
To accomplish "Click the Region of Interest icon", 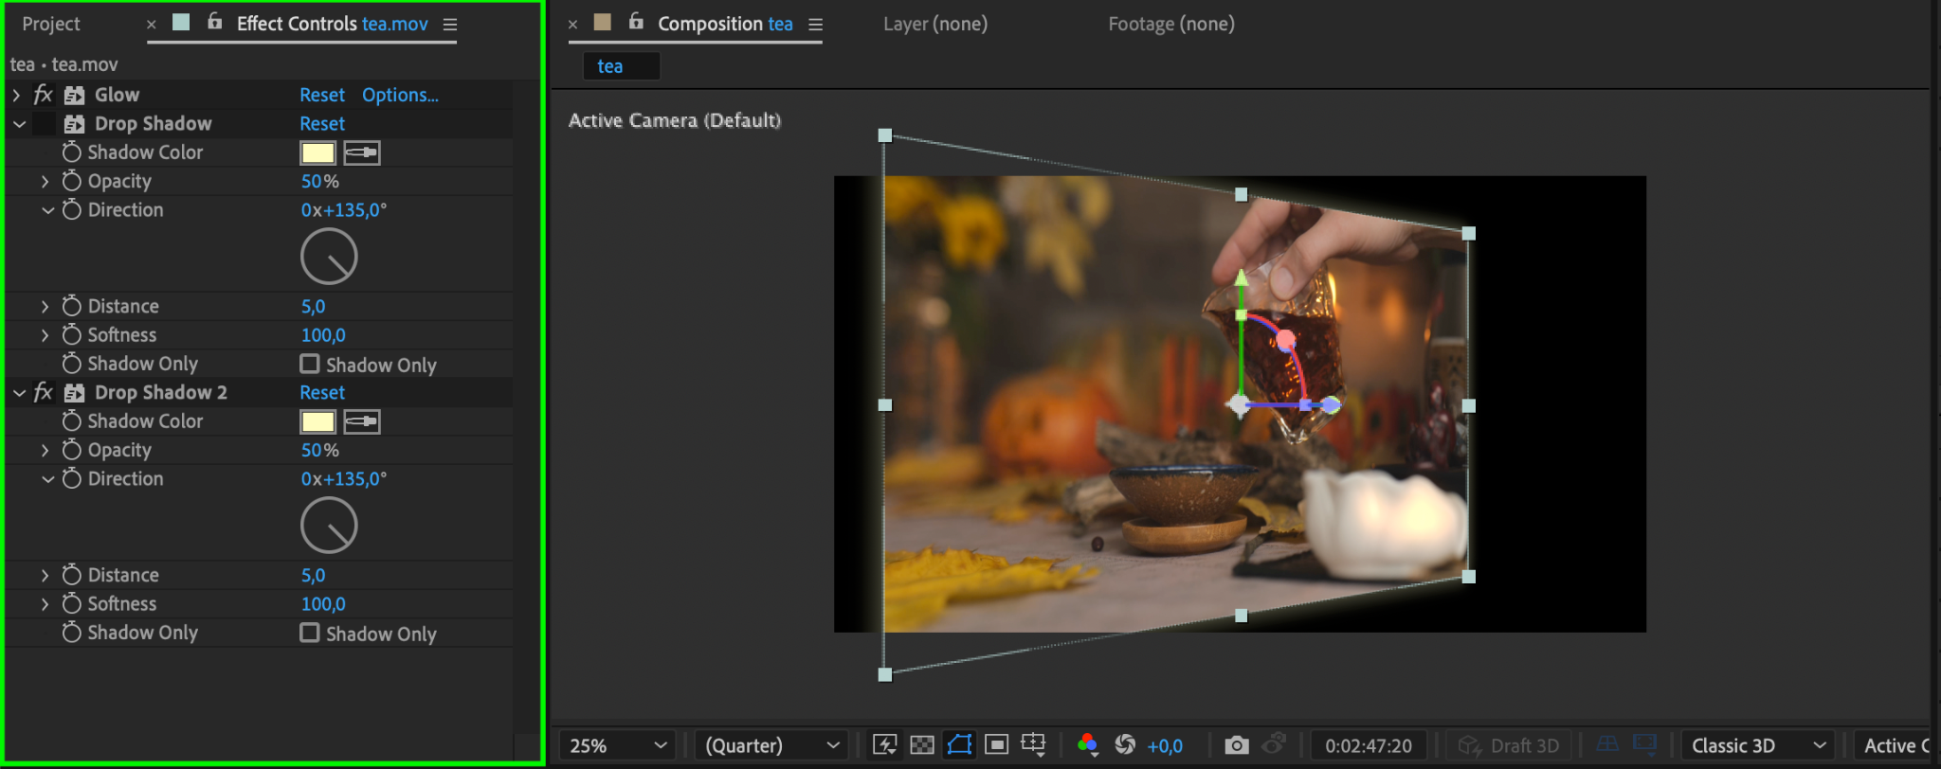I will pyautogui.click(x=996, y=745).
